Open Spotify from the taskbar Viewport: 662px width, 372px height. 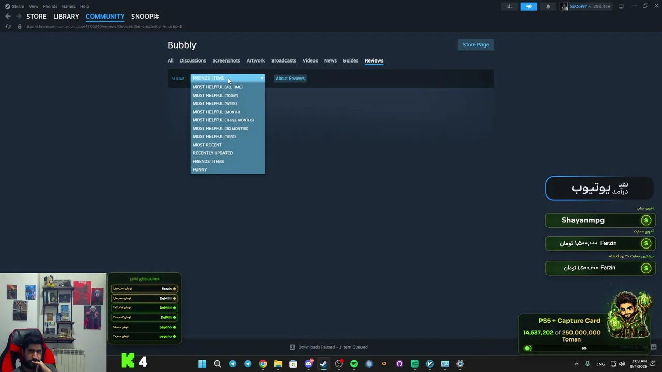(354, 364)
